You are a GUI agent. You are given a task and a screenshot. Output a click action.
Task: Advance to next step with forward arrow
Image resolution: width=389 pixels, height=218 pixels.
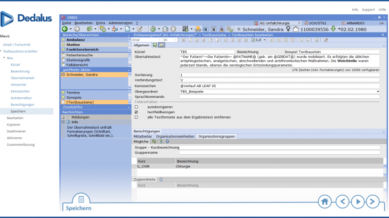(x=371, y=202)
